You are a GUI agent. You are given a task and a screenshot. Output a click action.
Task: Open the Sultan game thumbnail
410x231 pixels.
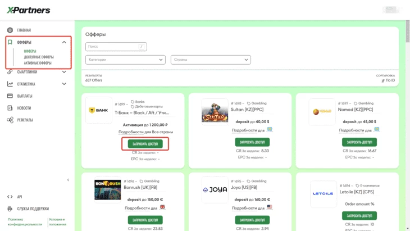pos(215,112)
